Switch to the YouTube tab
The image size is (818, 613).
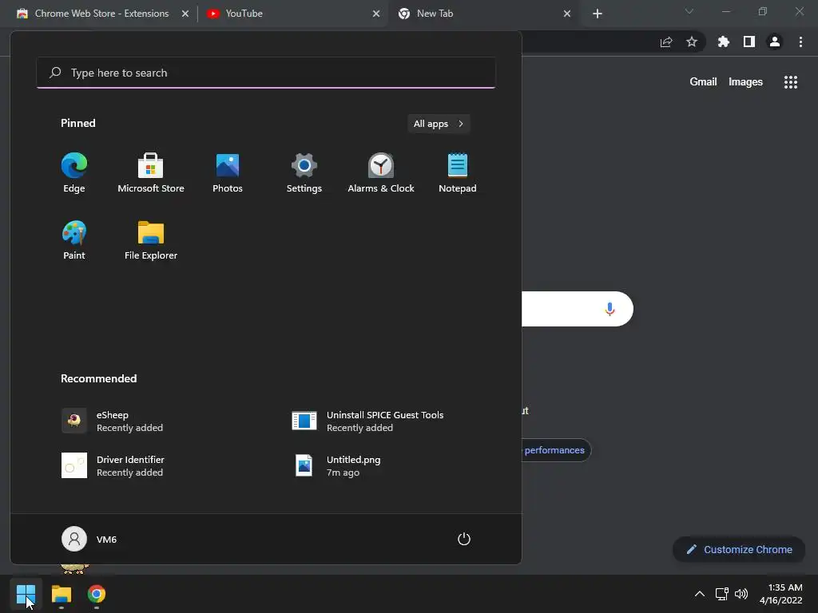tap(244, 14)
